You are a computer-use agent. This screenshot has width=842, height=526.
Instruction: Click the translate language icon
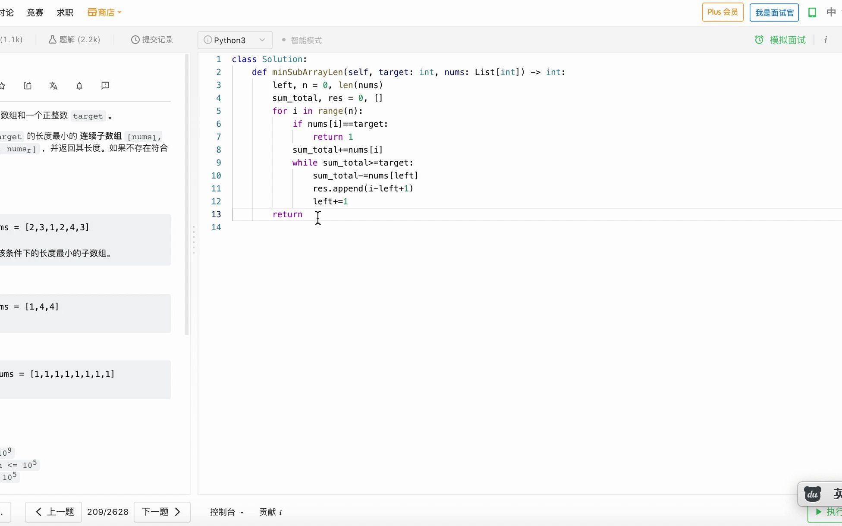[53, 86]
